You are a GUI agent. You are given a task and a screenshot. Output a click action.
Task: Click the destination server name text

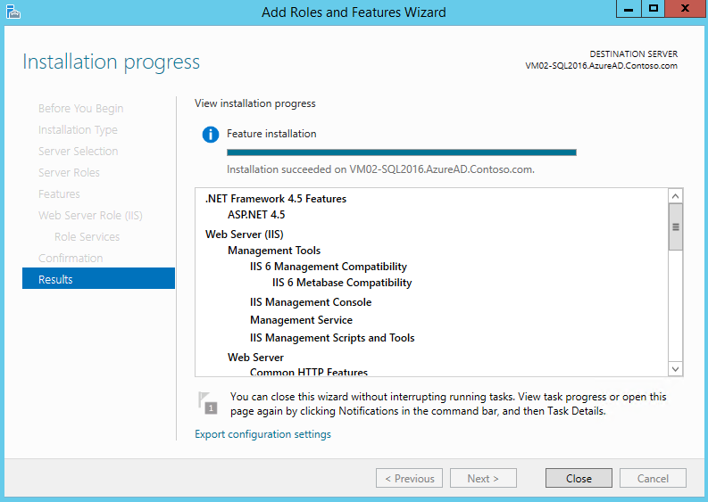(x=601, y=66)
